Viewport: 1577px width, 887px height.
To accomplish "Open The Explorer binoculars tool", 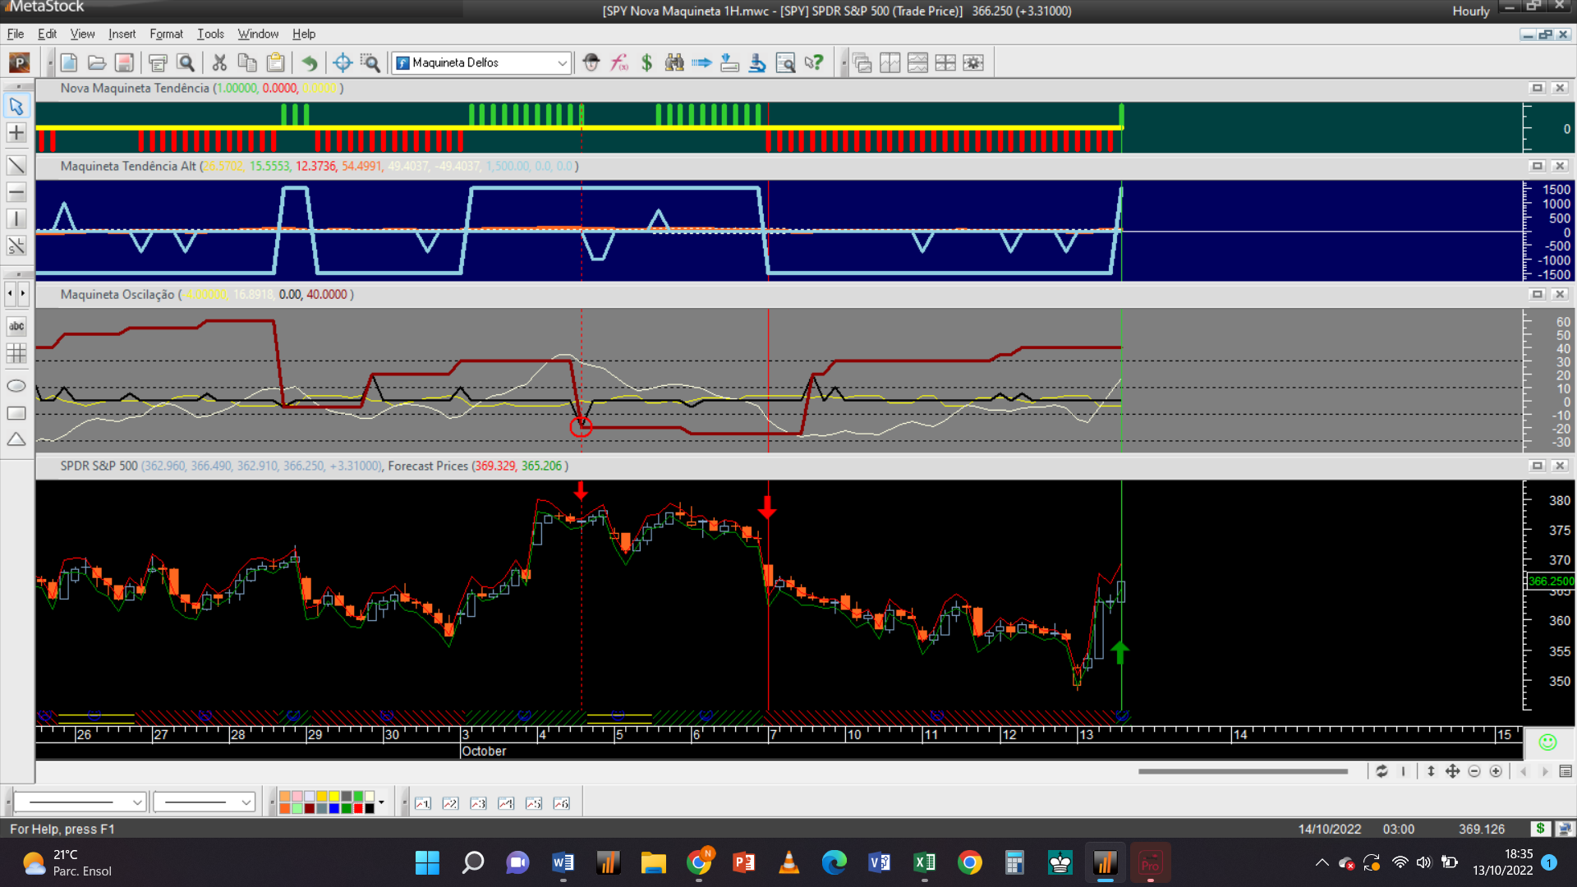I will (674, 62).
